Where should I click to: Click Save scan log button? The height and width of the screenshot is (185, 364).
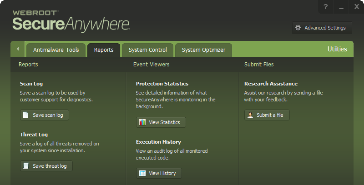click(45, 115)
